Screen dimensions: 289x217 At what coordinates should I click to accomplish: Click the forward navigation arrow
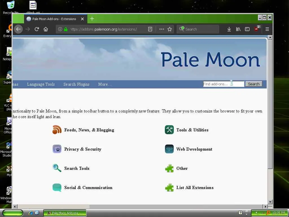[x=28, y=29]
